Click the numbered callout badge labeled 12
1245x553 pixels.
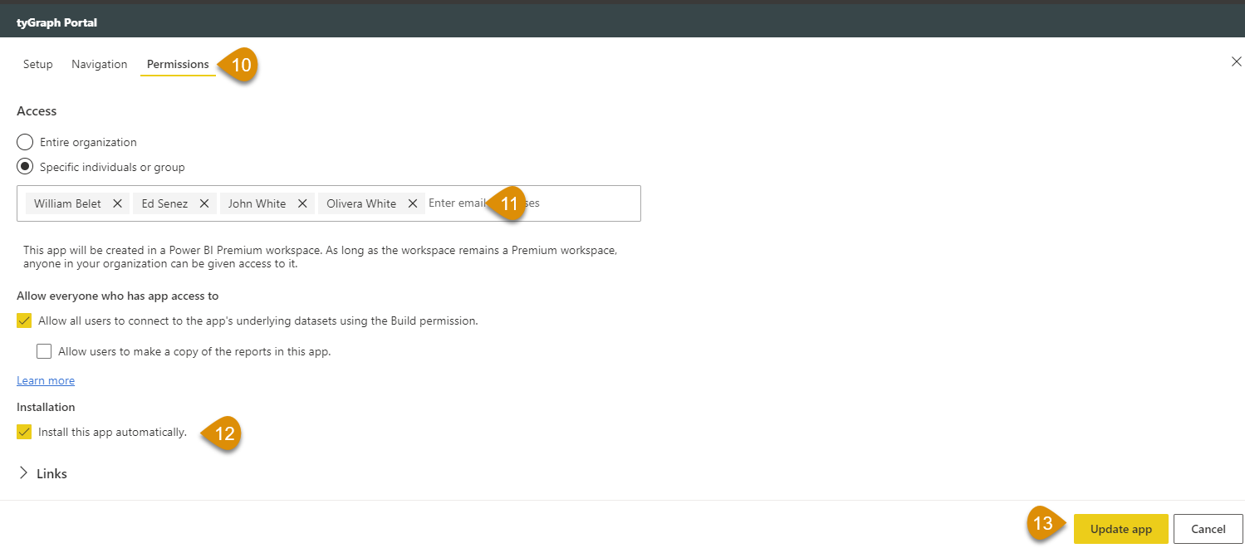(x=221, y=433)
